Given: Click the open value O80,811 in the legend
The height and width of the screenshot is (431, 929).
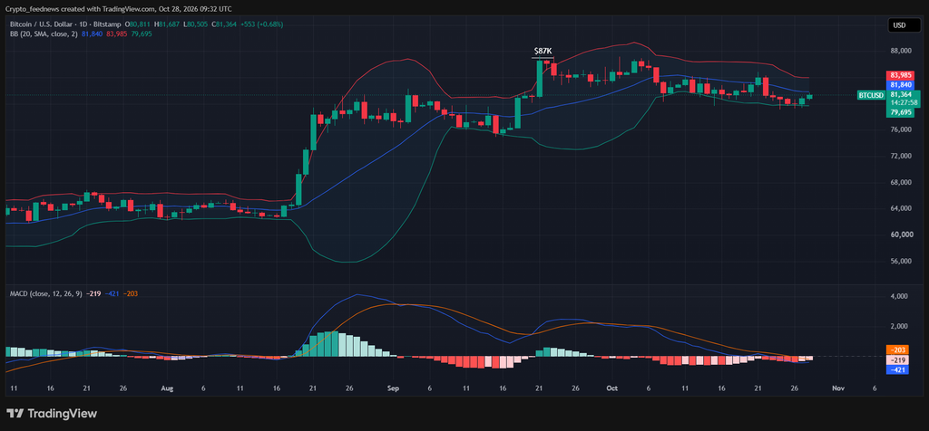Looking at the screenshot, I should (x=138, y=24).
